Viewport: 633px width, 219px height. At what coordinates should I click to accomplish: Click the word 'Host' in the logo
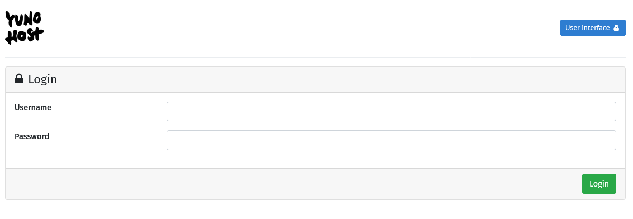(25, 36)
